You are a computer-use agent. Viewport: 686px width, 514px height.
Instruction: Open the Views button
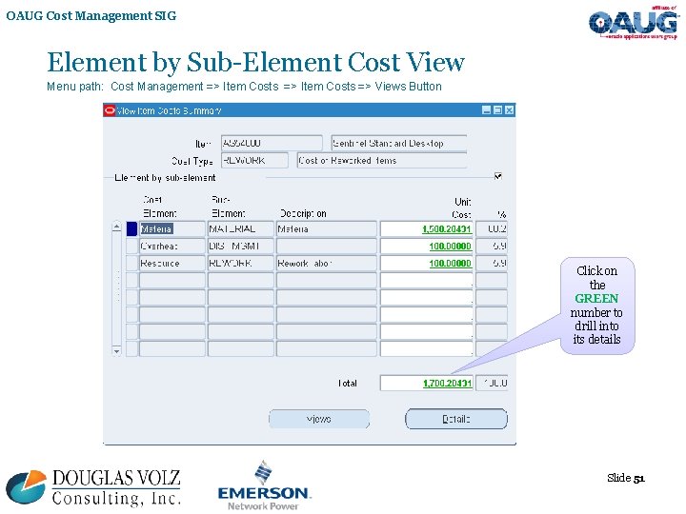click(319, 419)
